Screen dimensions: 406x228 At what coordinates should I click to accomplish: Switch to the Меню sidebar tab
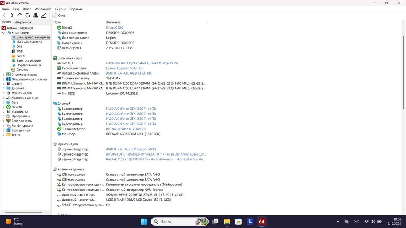[x=6, y=22]
